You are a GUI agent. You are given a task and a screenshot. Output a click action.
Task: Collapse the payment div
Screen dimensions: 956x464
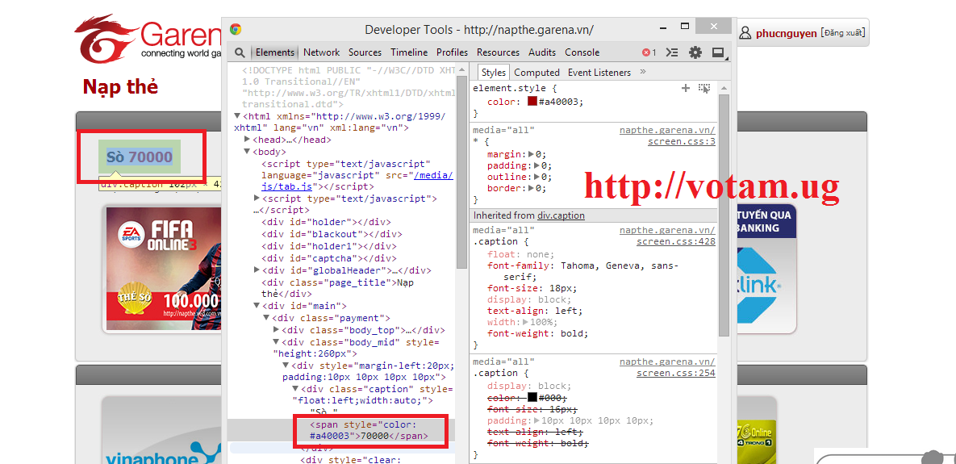pyautogui.click(x=266, y=318)
